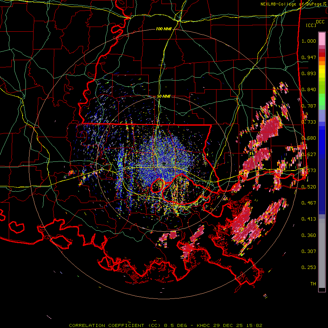Click the 0.733 scale value
The height and width of the screenshot is (328, 328).
pos(309,122)
